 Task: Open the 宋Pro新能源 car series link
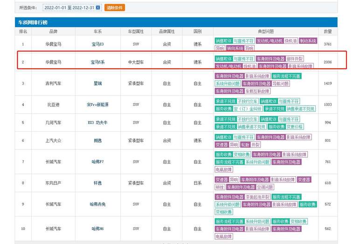coord(97,105)
